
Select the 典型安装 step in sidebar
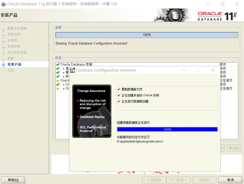(x=14, y=46)
